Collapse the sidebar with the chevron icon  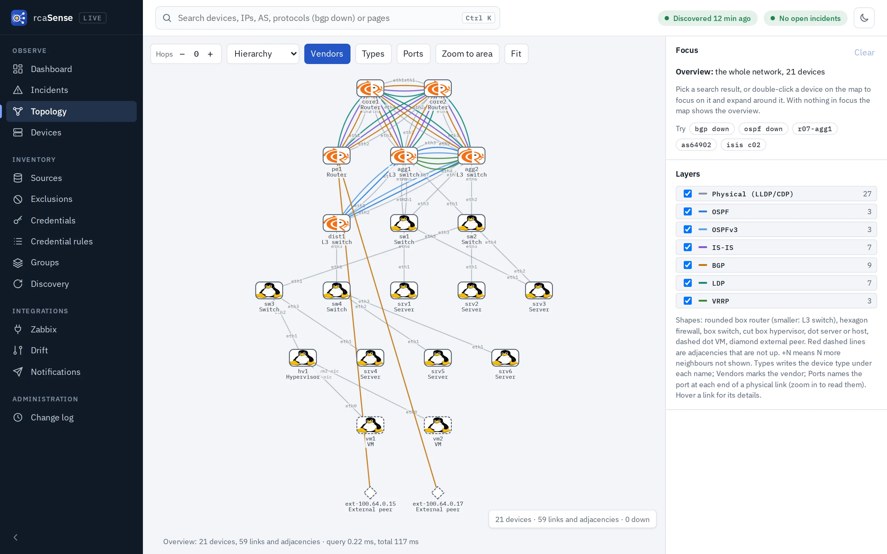[15, 537]
